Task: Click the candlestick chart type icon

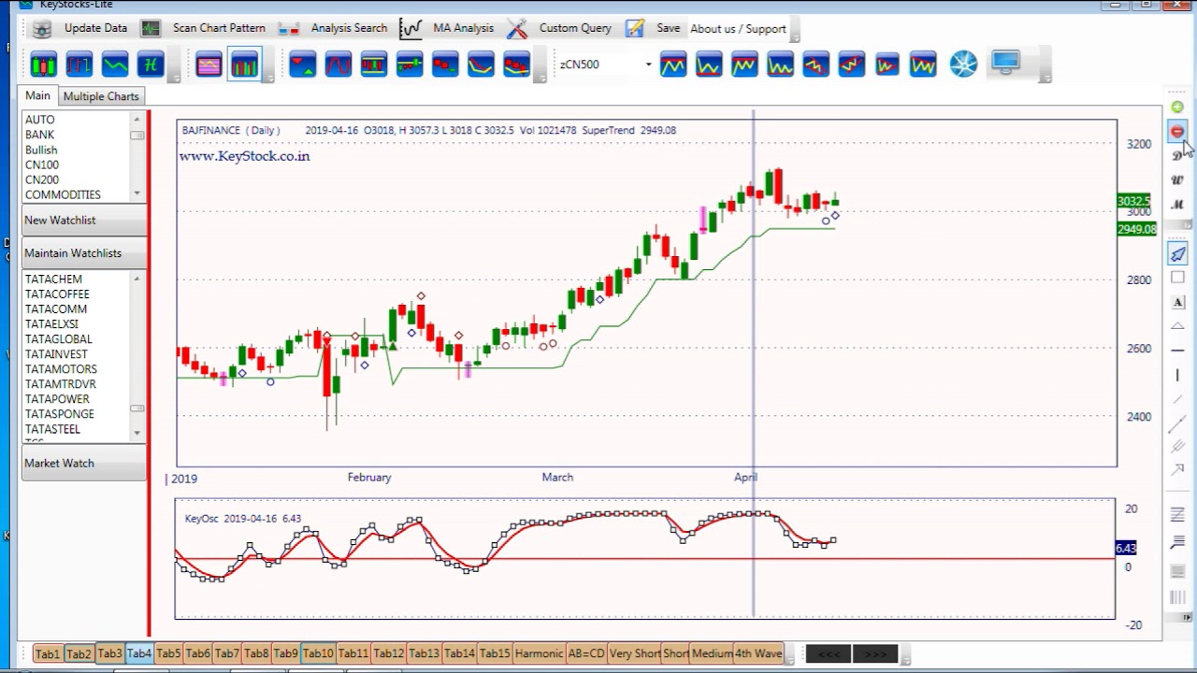Action: pos(44,64)
